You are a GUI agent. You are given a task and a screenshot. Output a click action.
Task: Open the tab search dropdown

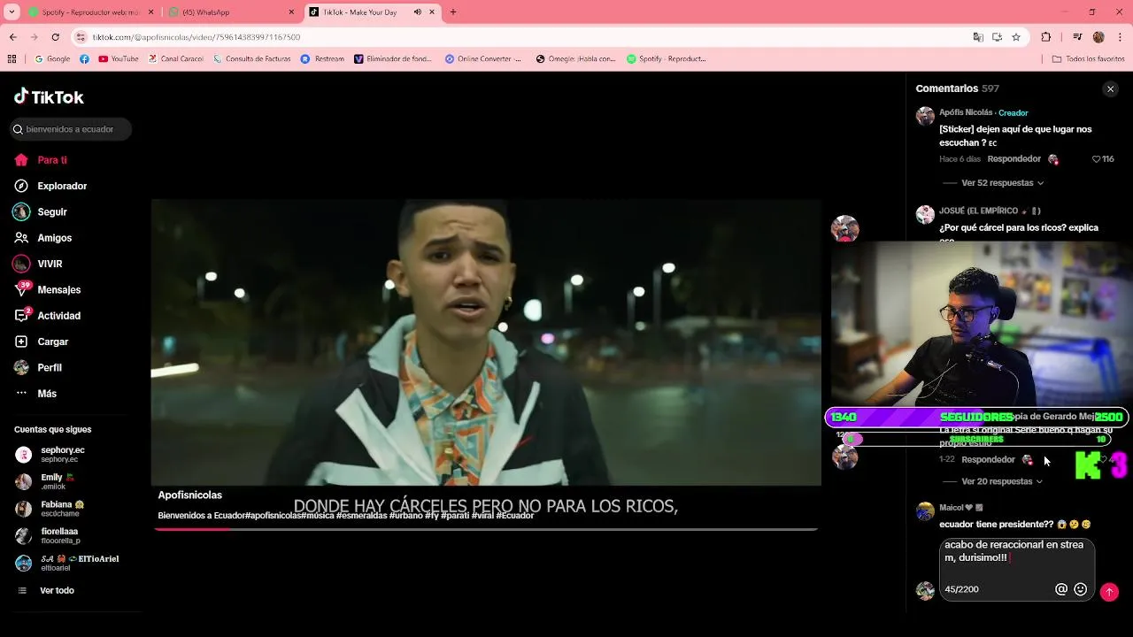pyautogui.click(x=12, y=12)
